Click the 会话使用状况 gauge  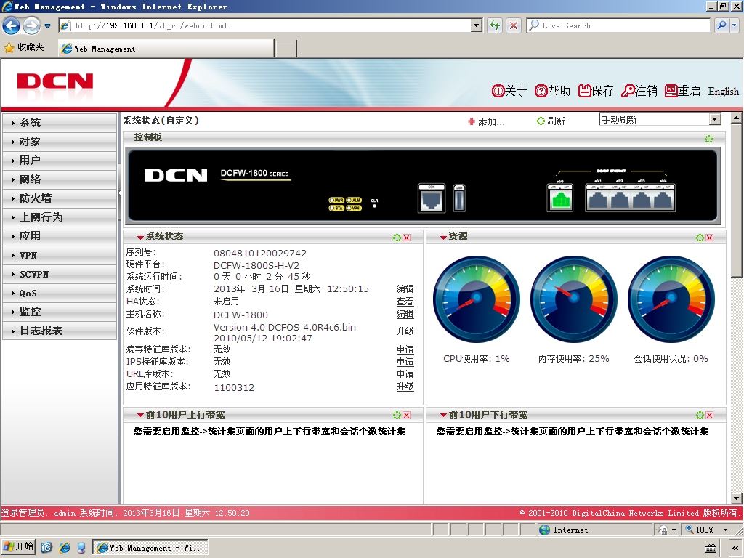point(671,299)
